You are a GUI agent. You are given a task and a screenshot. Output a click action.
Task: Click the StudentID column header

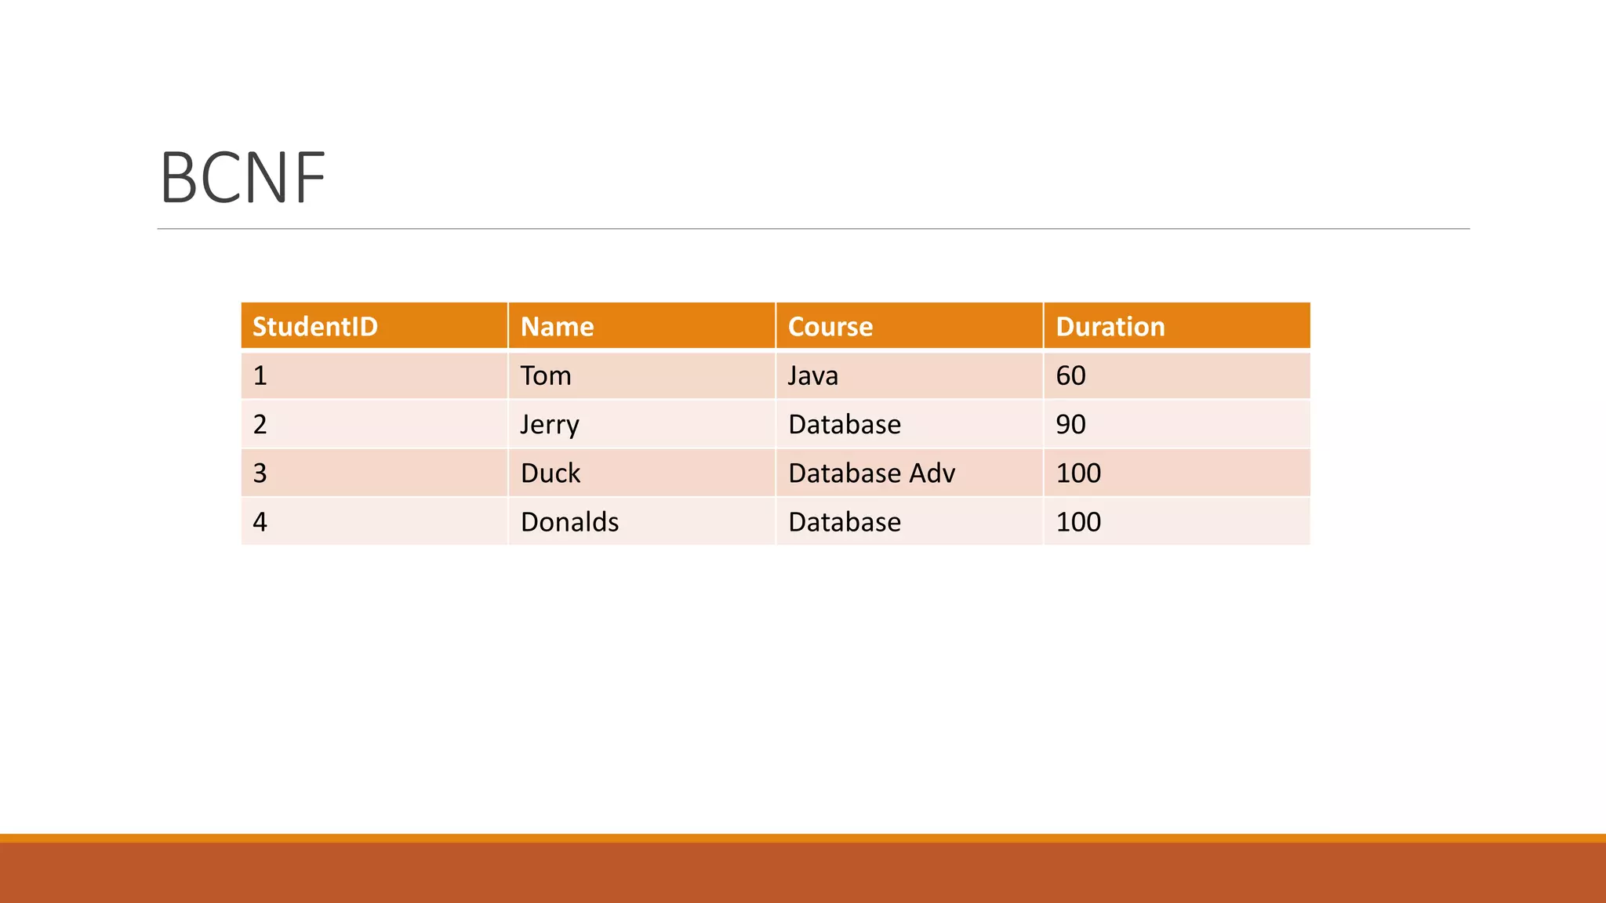374,326
